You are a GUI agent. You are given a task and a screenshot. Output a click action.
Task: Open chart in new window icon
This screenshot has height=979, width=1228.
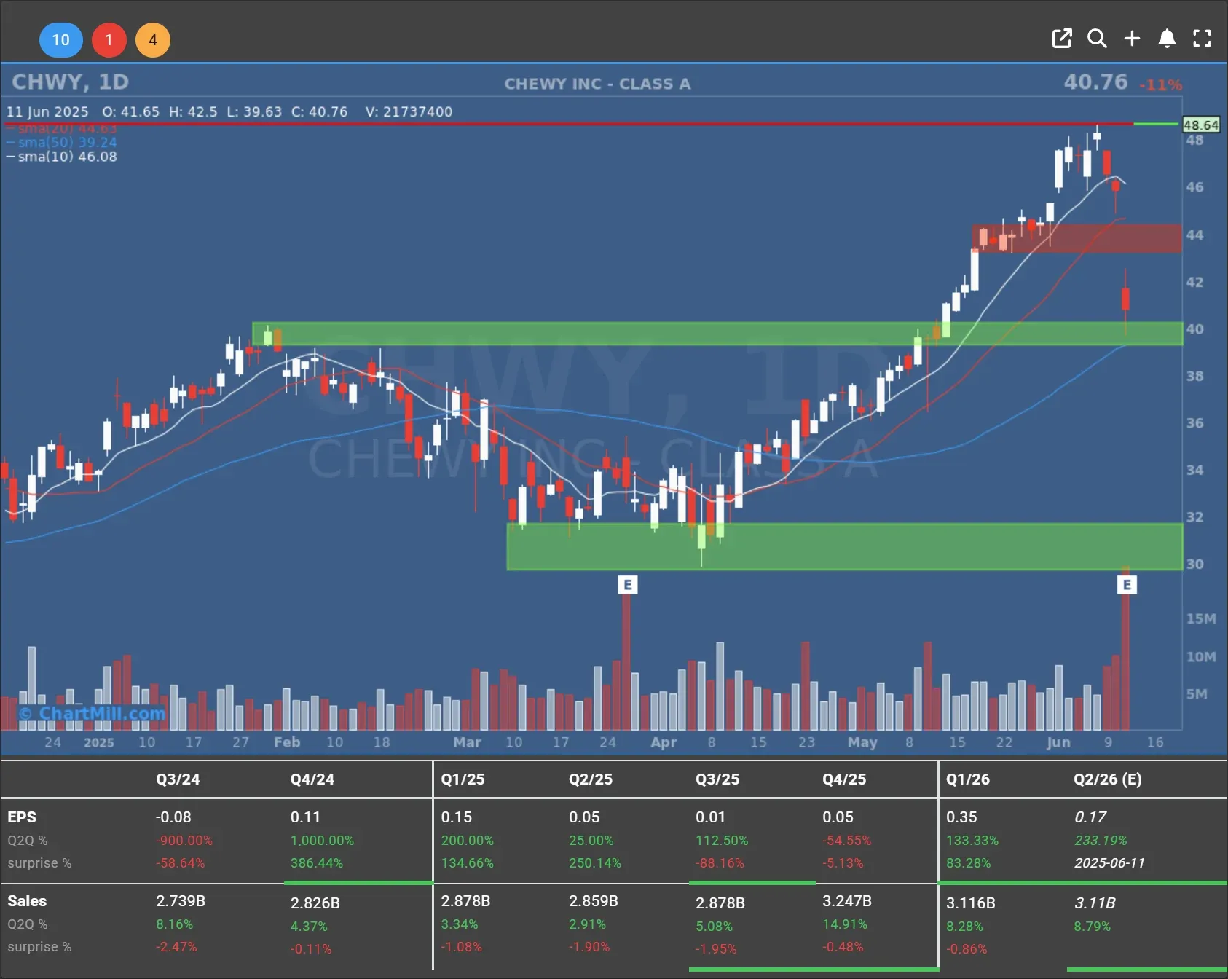(1062, 39)
